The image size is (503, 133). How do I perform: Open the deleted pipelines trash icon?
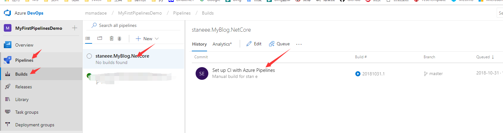tap(111, 38)
